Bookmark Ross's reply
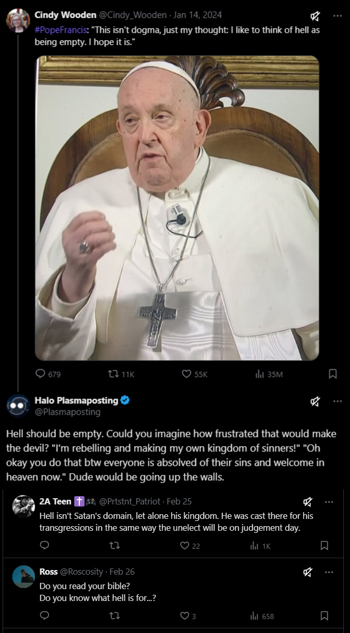This screenshot has width=350, height=633. (324, 615)
